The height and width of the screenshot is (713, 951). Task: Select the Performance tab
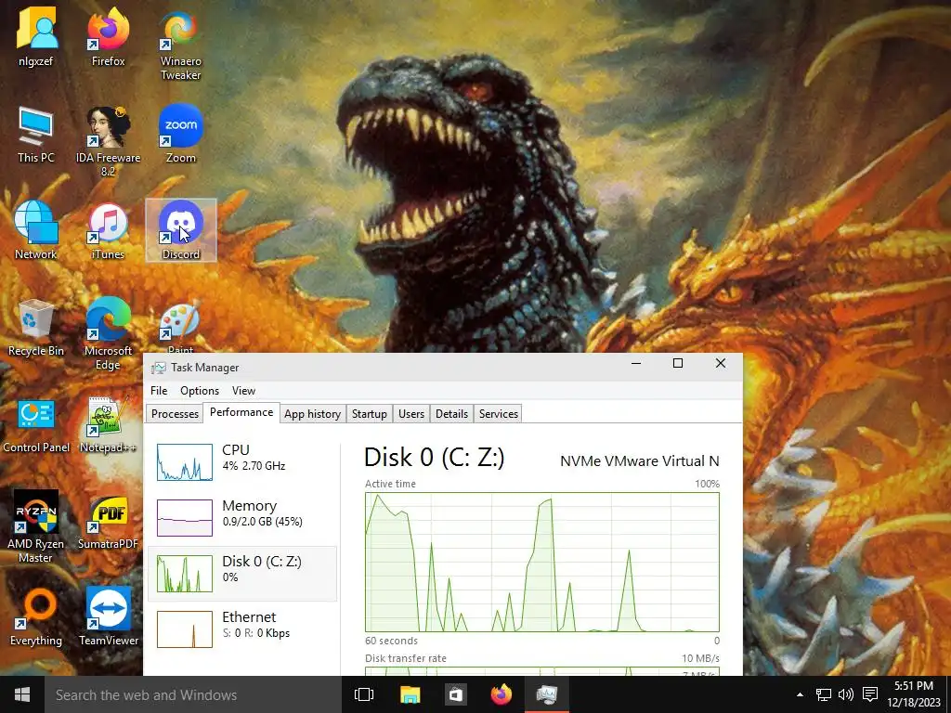click(x=241, y=412)
